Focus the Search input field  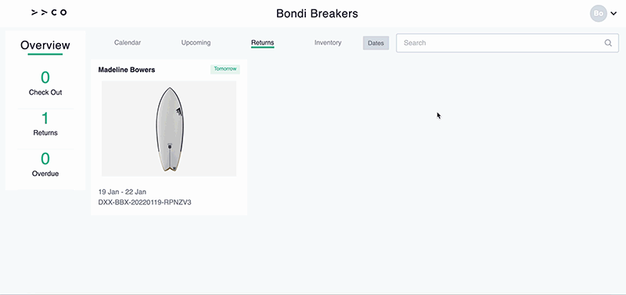[507, 43]
